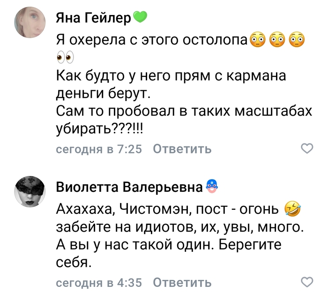Image resolution: width=328 pixels, height=300 pixels.
Task: Like Виолетта Валерьевна's comment with the heart
Action: coord(306,282)
